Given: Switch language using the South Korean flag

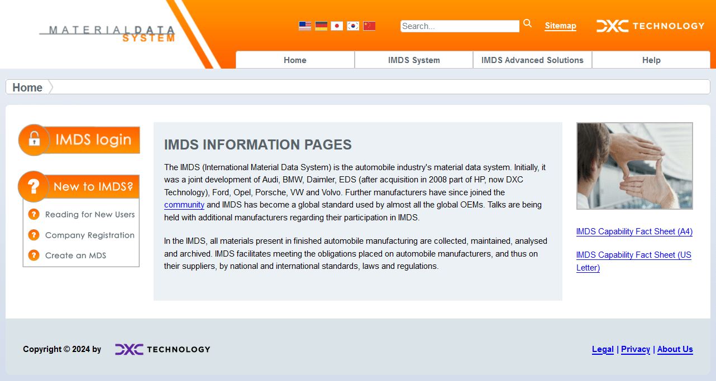Looking at the screenshot, I should point(353,26).
